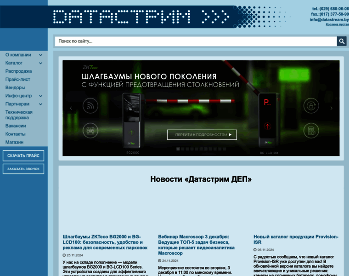Screen dimensions: 349x276
Task: Click the date 25.11.2024
Action: click(74, 255)
